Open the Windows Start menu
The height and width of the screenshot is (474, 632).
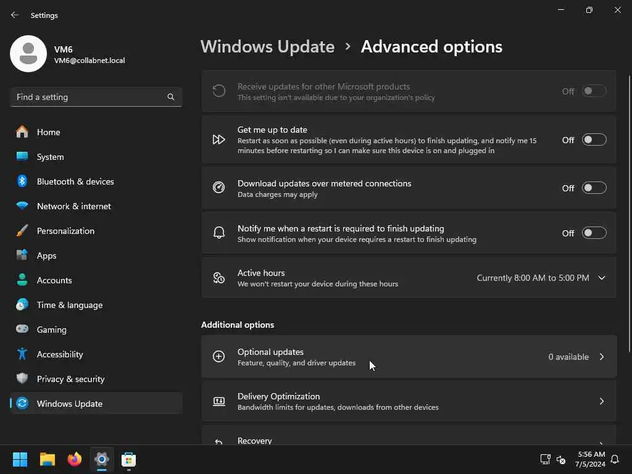tap(20, 459)
